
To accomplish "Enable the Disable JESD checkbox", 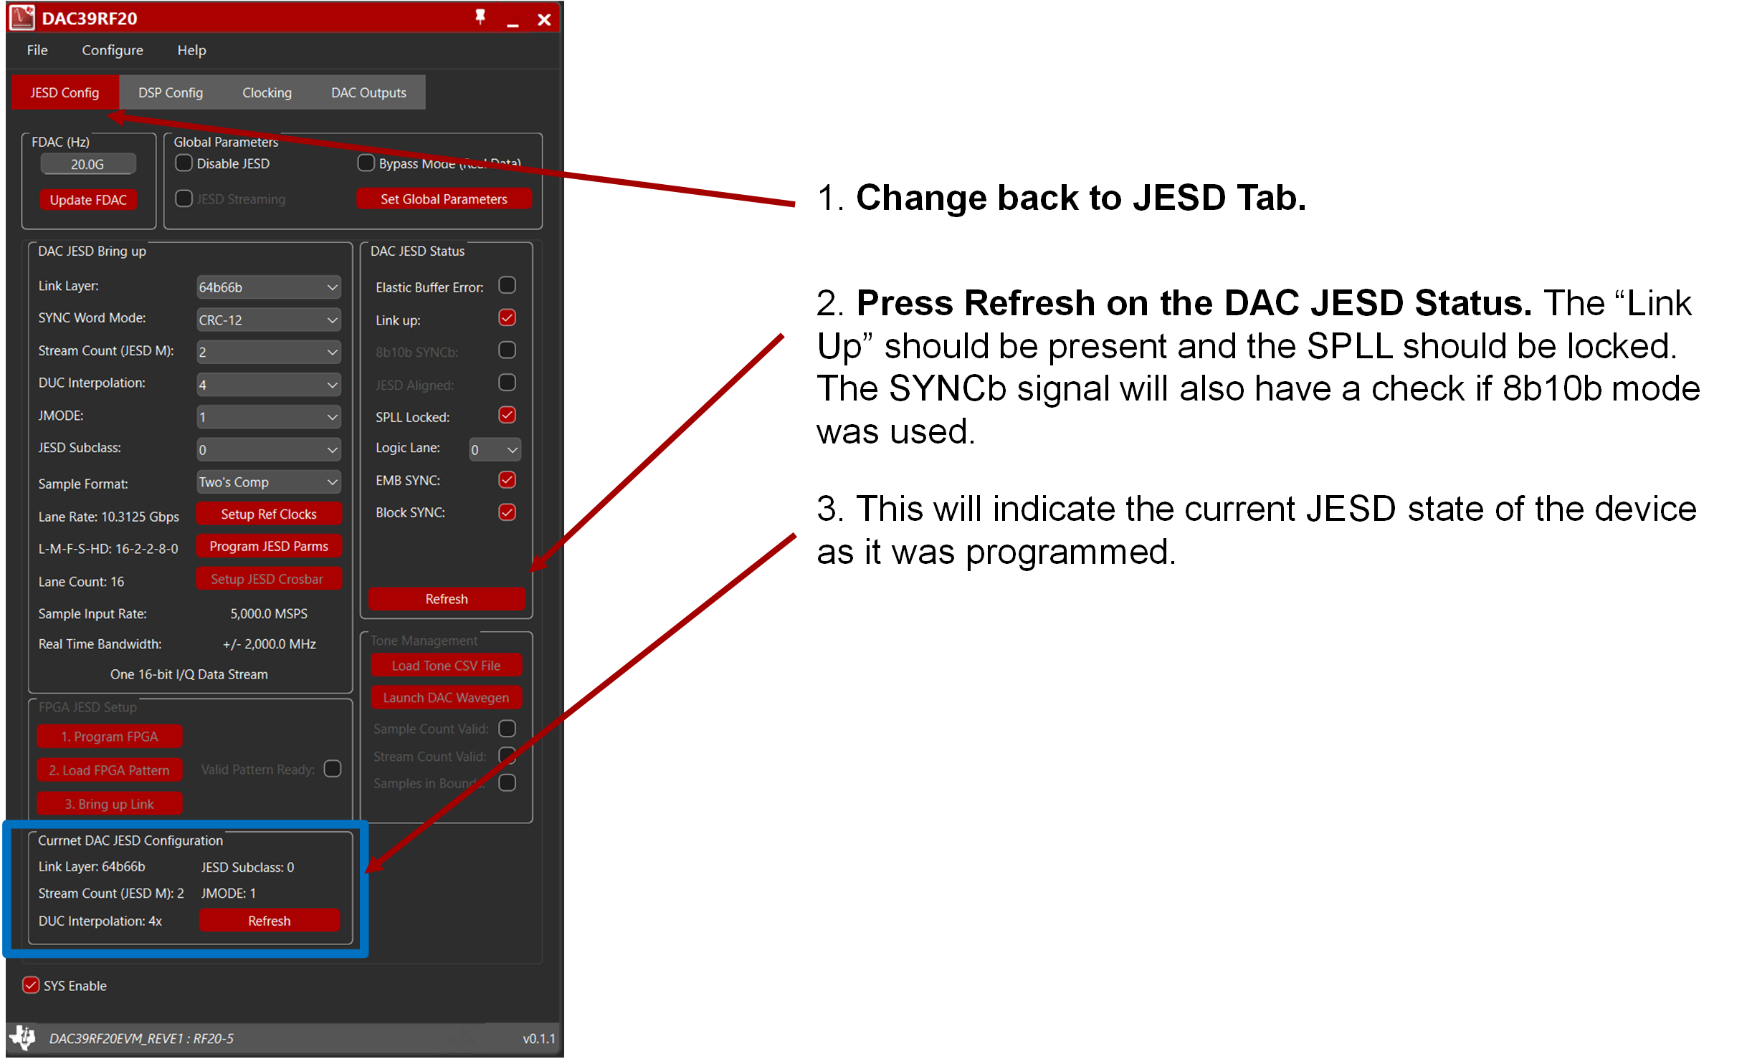I will [184, 163].
